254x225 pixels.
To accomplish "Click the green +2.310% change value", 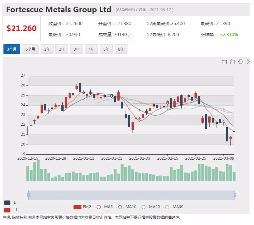I will tap(229, 35).
